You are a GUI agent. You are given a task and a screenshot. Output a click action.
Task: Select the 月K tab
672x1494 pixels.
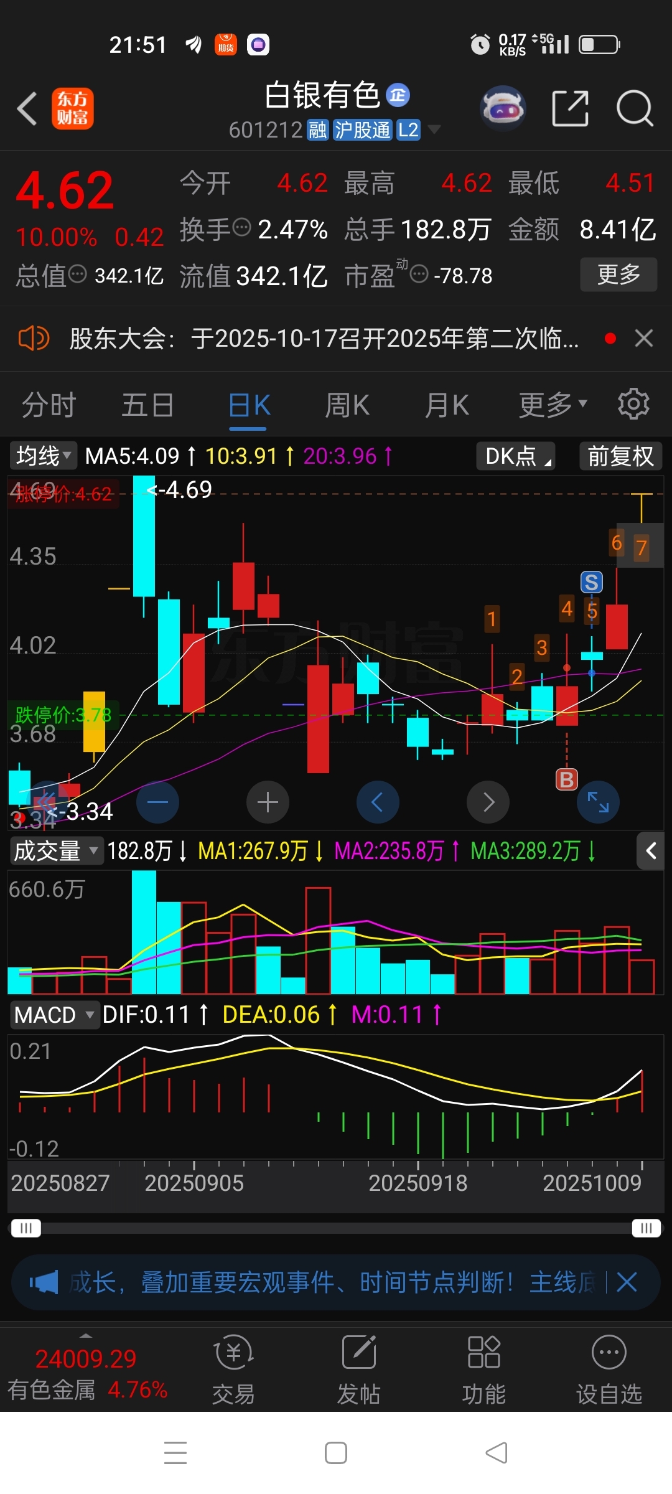click(446, 405)
